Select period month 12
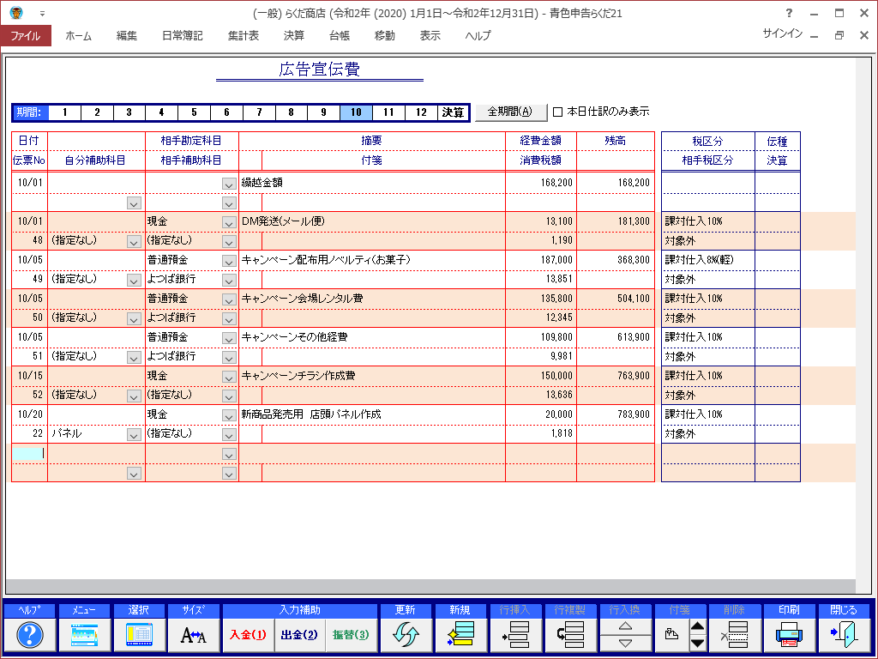 tap(421, 112)
